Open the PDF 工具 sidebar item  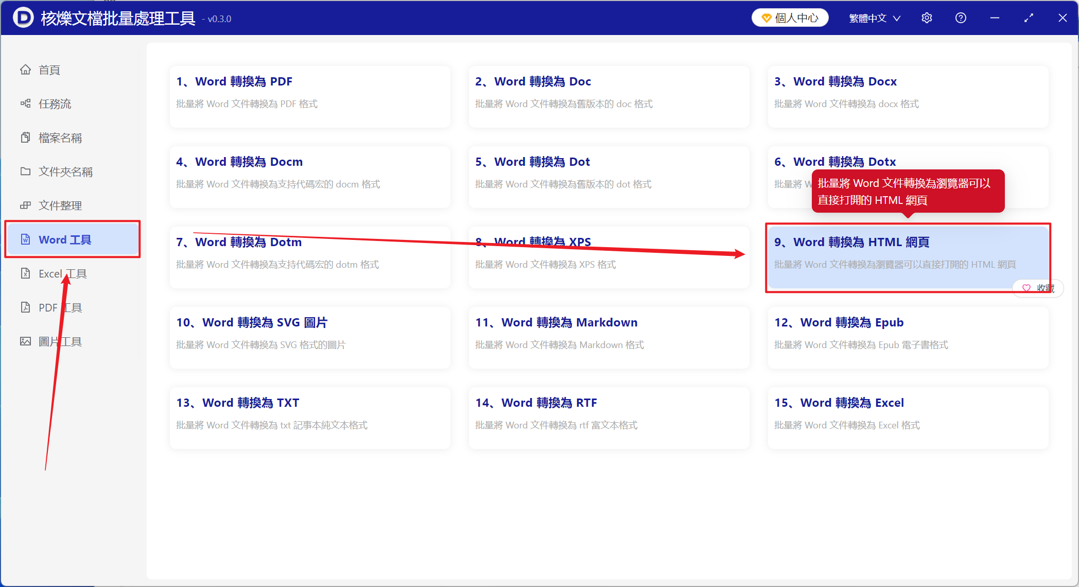coord(72,307)
